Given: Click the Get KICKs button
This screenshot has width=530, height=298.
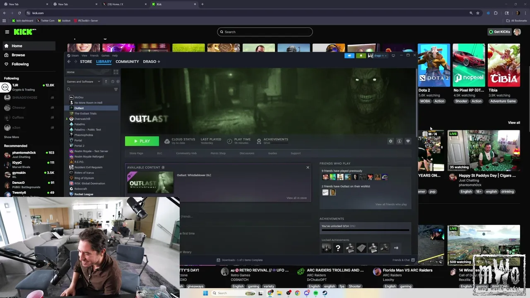Looking at the screenshot, I should [x=499, y=32].
